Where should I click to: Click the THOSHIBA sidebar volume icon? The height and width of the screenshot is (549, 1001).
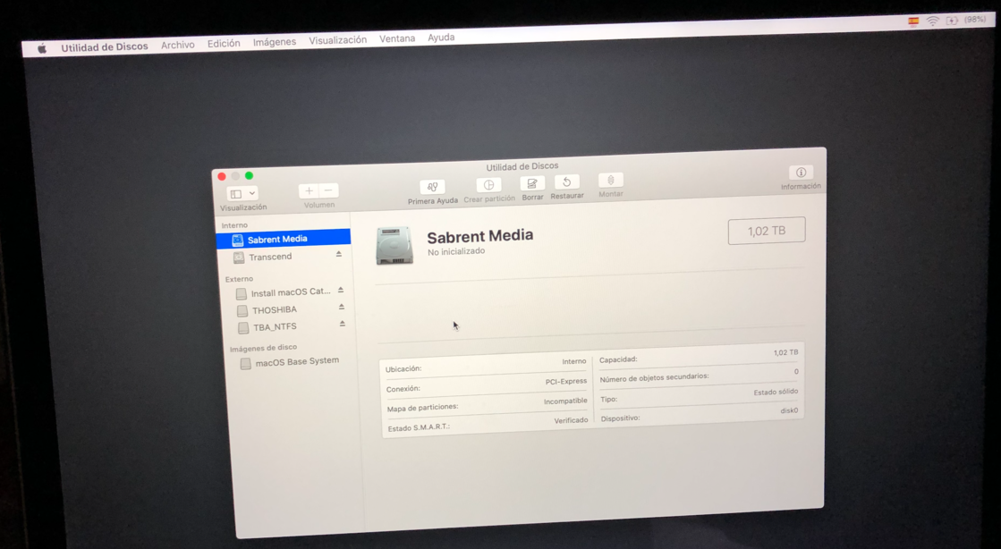(242, 311)
